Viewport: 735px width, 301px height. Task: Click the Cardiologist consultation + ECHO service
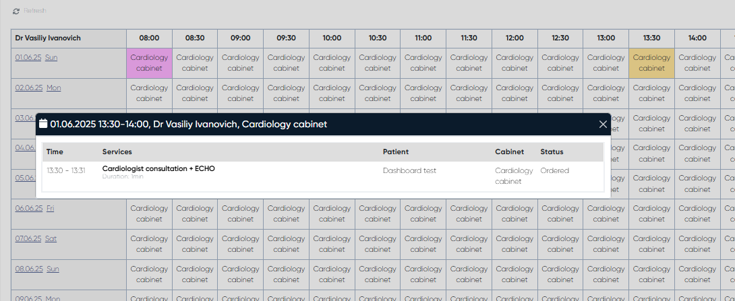[x=158, y=168]
